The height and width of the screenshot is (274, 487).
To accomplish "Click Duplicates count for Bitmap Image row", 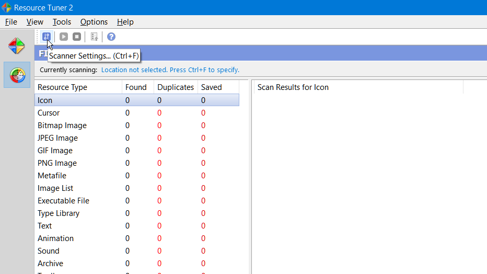I will (x=159, y=125).
